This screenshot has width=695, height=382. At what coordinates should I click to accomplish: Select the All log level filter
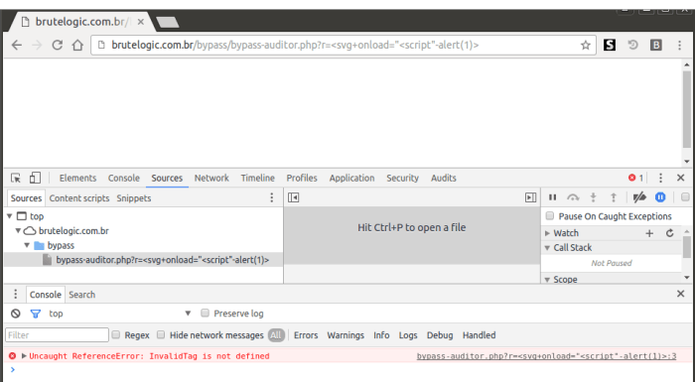276,335
